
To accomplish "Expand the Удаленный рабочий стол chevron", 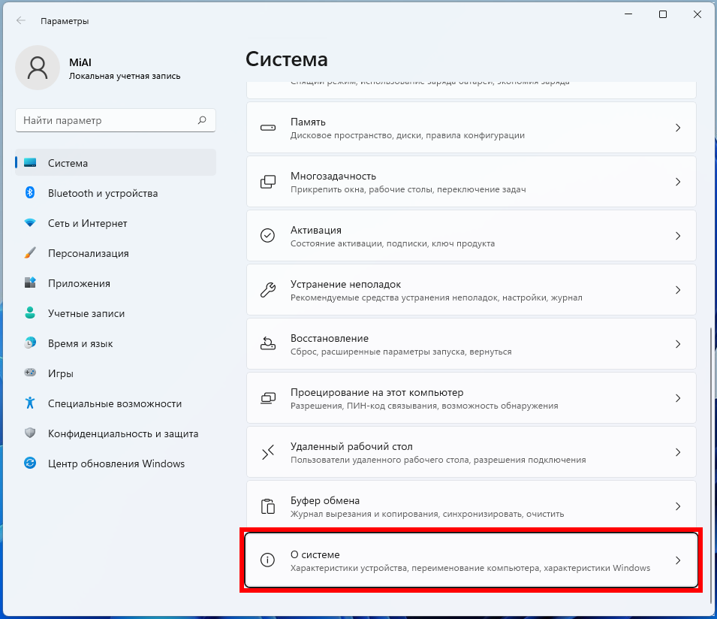I will point(677,452).
